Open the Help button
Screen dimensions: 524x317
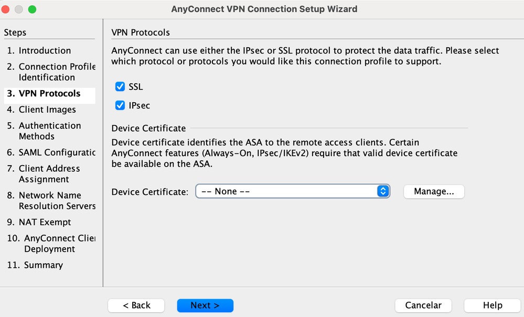pyautogui.click(x=493, y=305)
